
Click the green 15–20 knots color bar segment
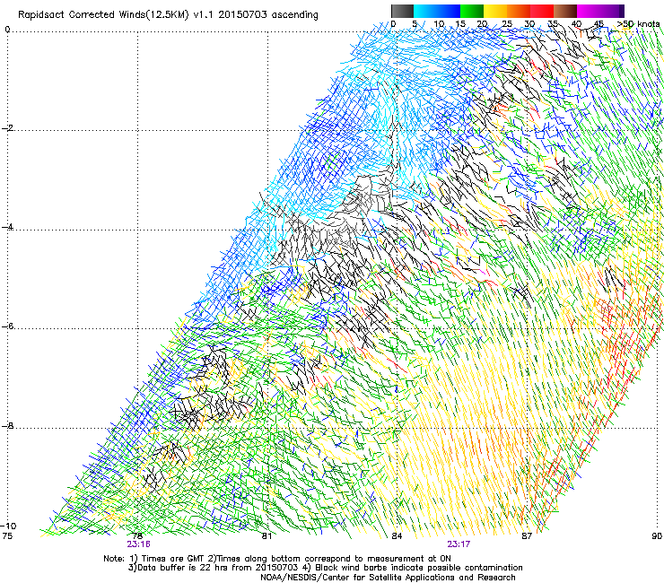tap(472, 11)
